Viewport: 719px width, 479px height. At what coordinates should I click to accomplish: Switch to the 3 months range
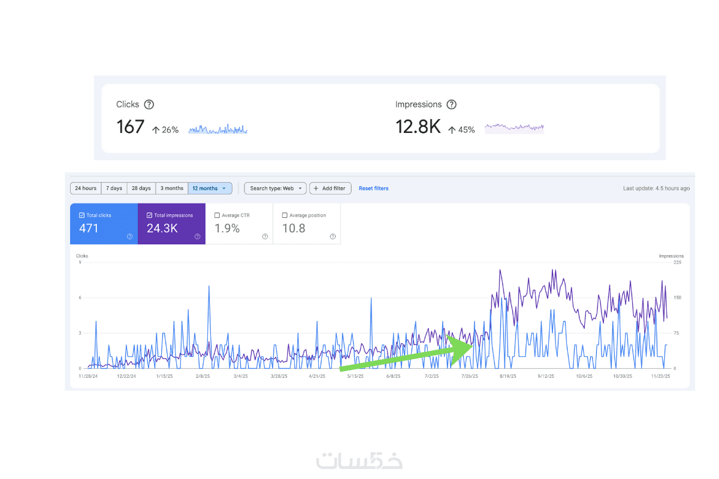point(172,188)
